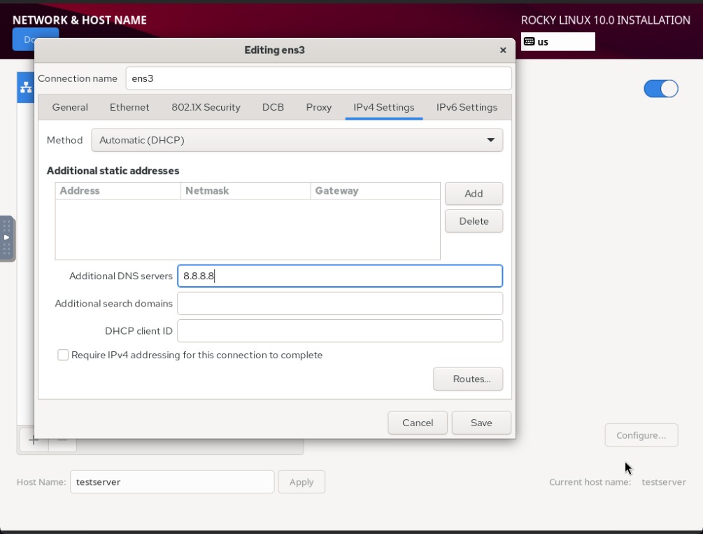Click the keyboard layout icon

click(x=529, y=41)
